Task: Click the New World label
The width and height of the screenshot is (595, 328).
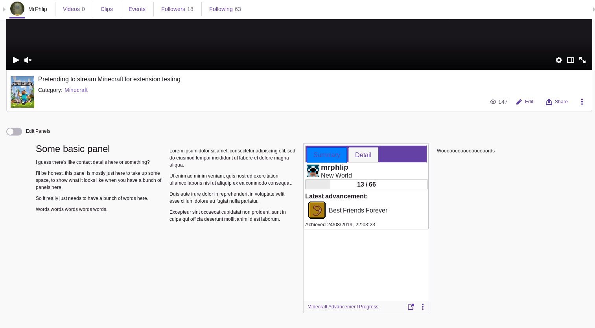Action: (x=336, y=176)
